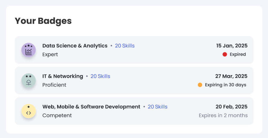Open the IT & Networking badge title
Screen dimensions: 268x138
pyautogui.click(x=63, y=76)
